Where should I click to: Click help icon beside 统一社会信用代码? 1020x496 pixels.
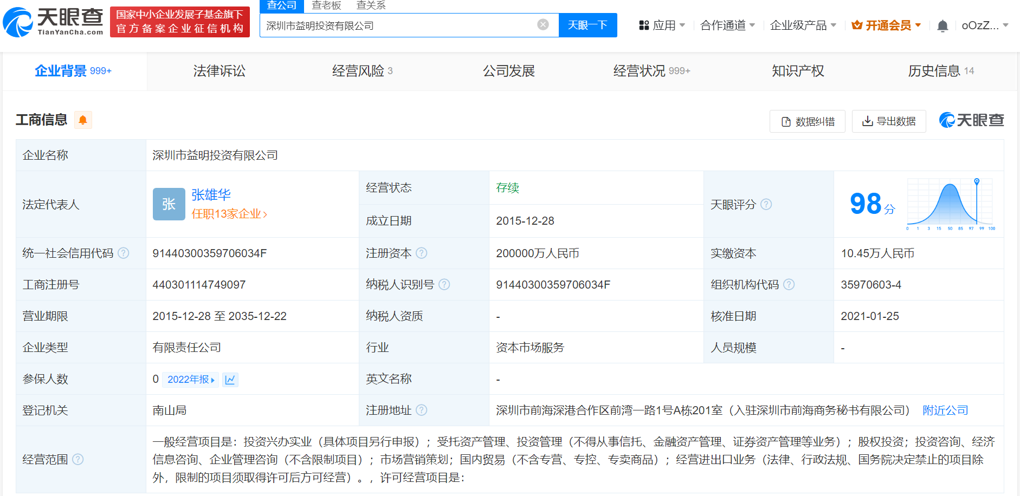[x=124, y=253]
